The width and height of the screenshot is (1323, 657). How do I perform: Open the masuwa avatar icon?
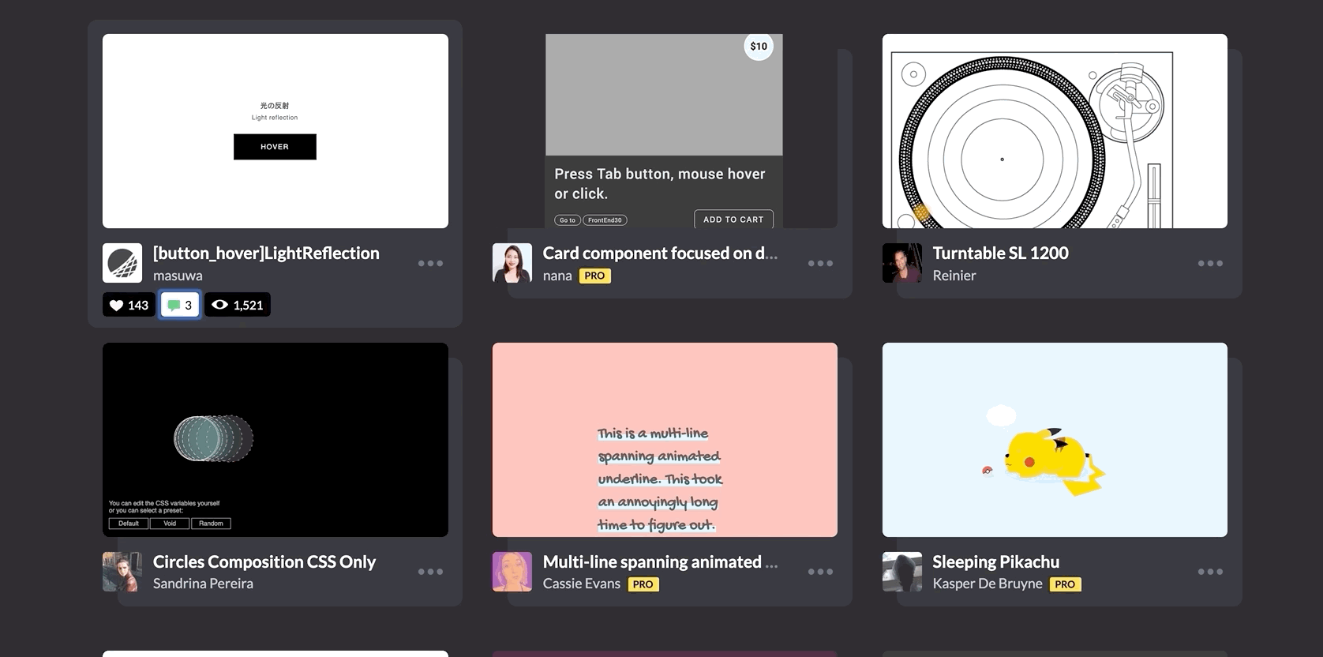122,263
